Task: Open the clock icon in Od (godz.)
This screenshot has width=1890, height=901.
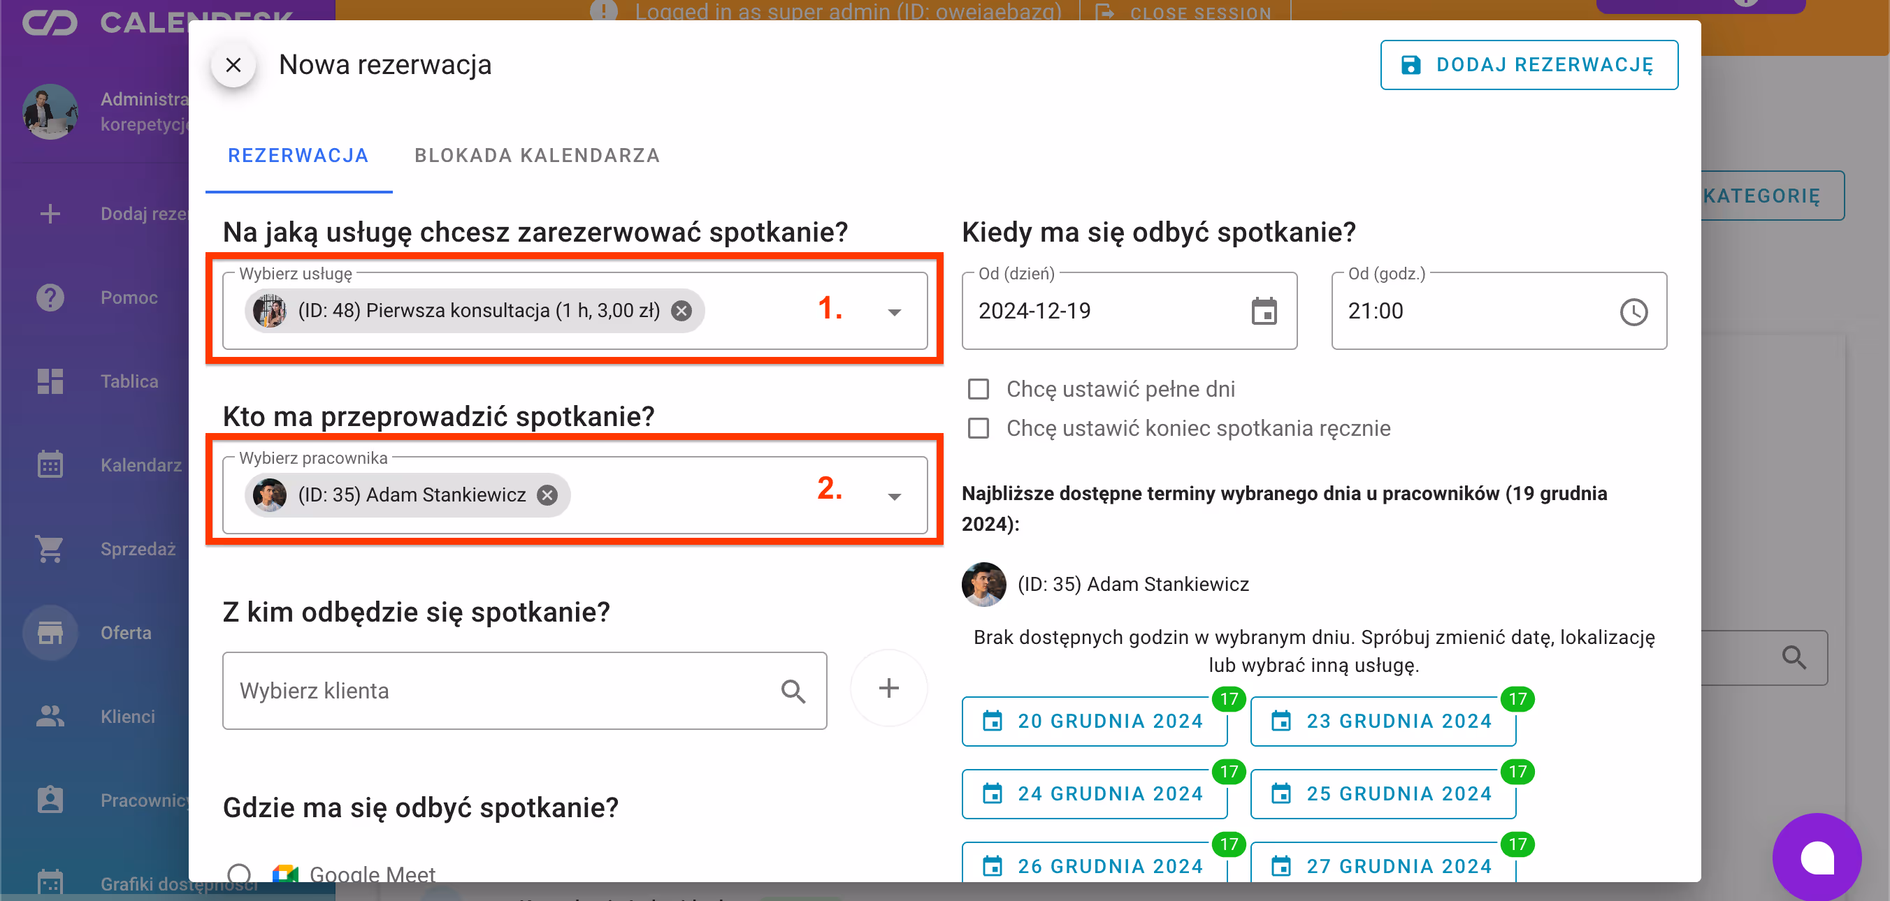Action: (x=1633, y=311)
